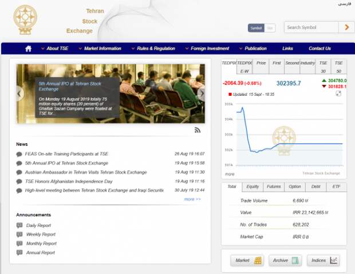This screenshot has height=274, width=355.
Task: Expand the Rules & Regulation menu
Action: tap(153, 49)
